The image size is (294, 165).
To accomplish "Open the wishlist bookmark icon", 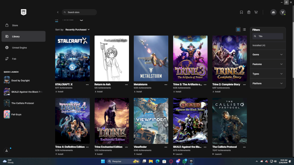I will (241, 12).
